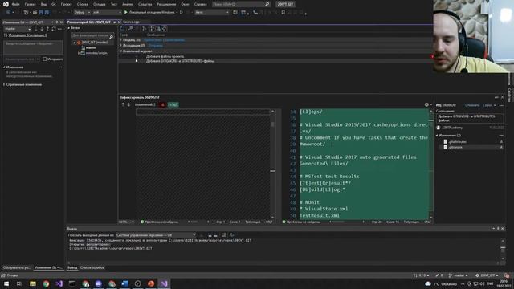The width and height of the screenshot is (514, 289).
Task: Open the Help menu
Action: (x=200, y=4)
